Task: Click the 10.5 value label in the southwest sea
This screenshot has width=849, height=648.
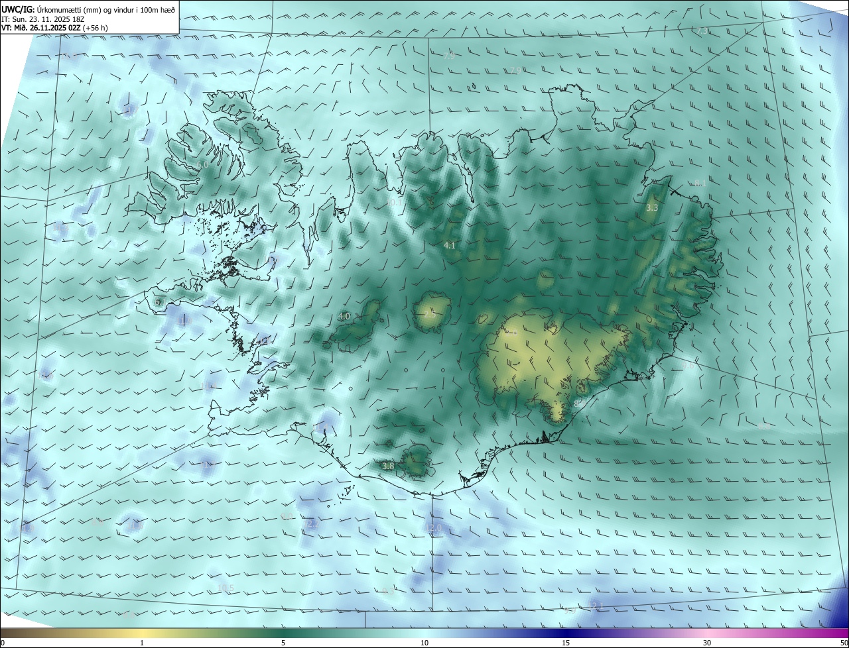Action: point(226,588)
